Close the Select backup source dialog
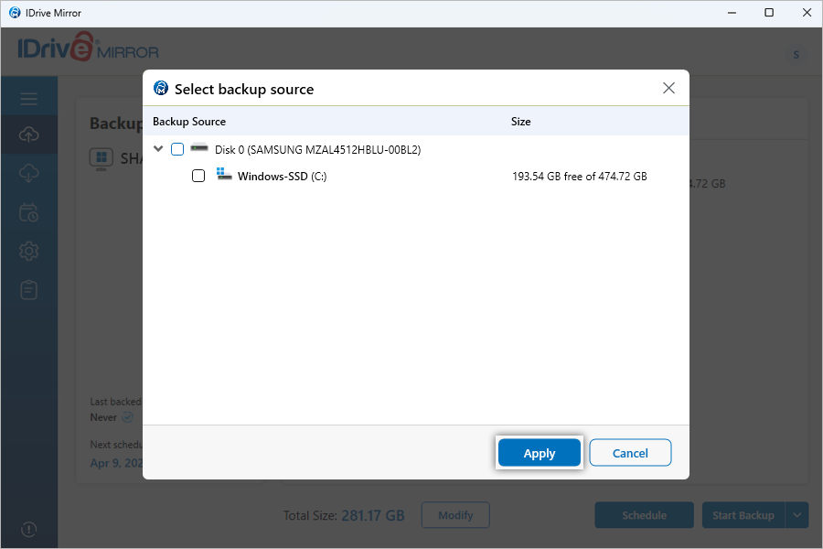 (x=668, y=88)
